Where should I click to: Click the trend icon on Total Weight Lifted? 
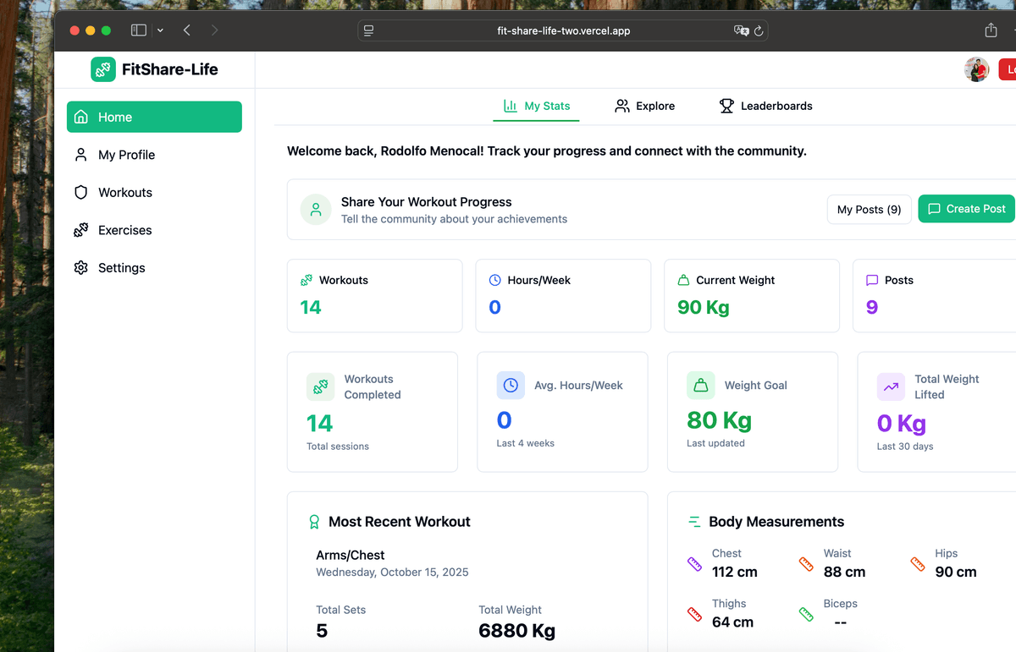point(891,386)
